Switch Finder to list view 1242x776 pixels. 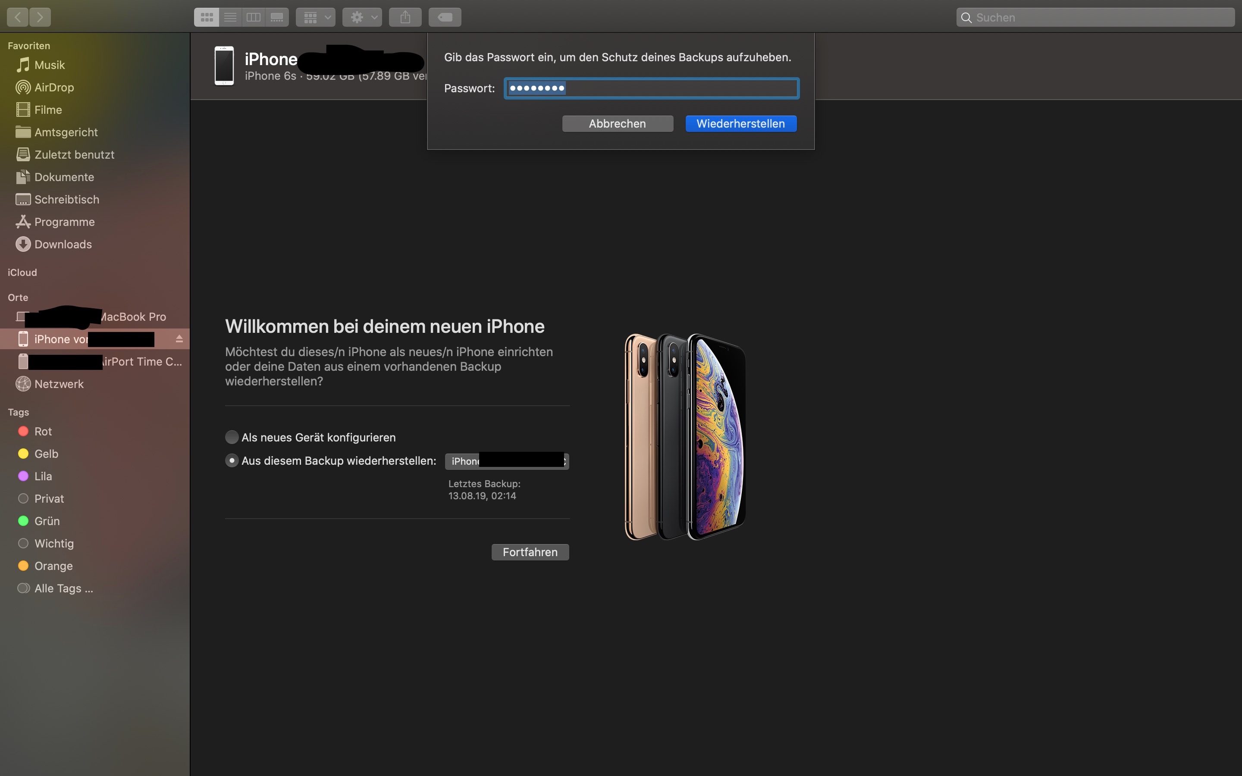coord(230,17)
